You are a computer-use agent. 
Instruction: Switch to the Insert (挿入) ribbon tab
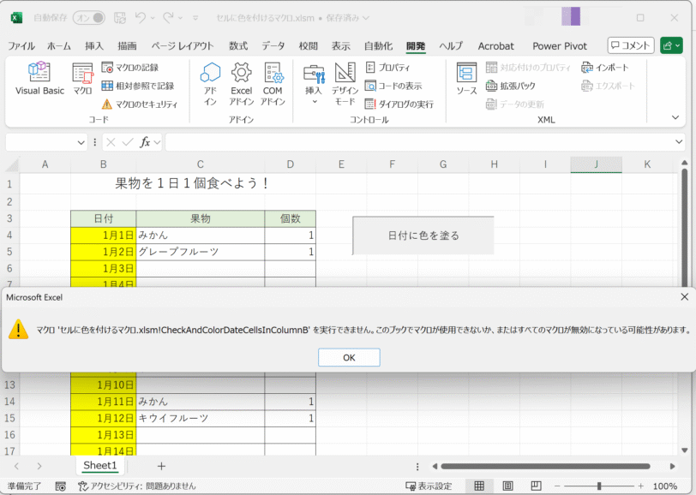point(94,45)
